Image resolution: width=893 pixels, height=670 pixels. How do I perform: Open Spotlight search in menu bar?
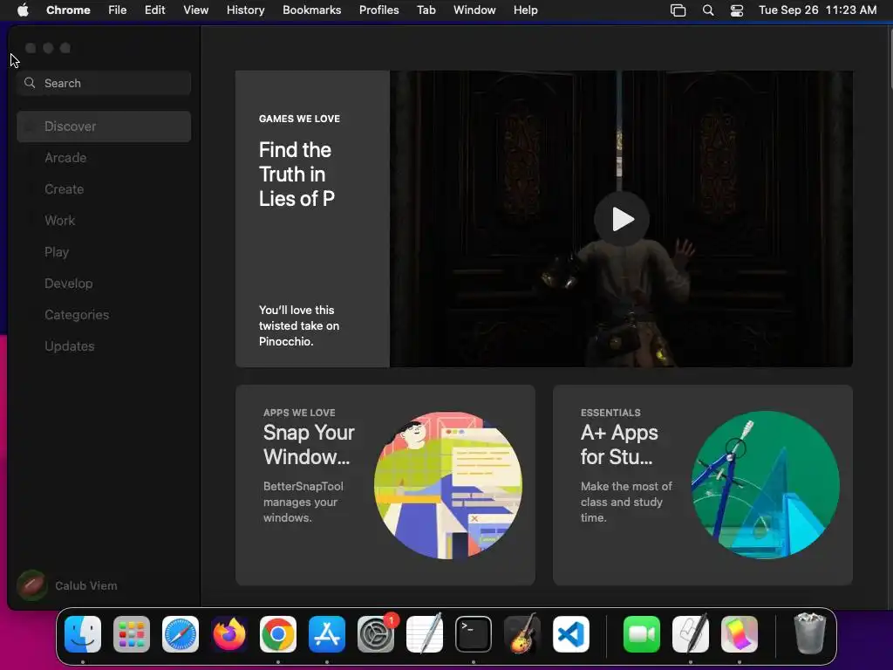[x=708, y=10]
